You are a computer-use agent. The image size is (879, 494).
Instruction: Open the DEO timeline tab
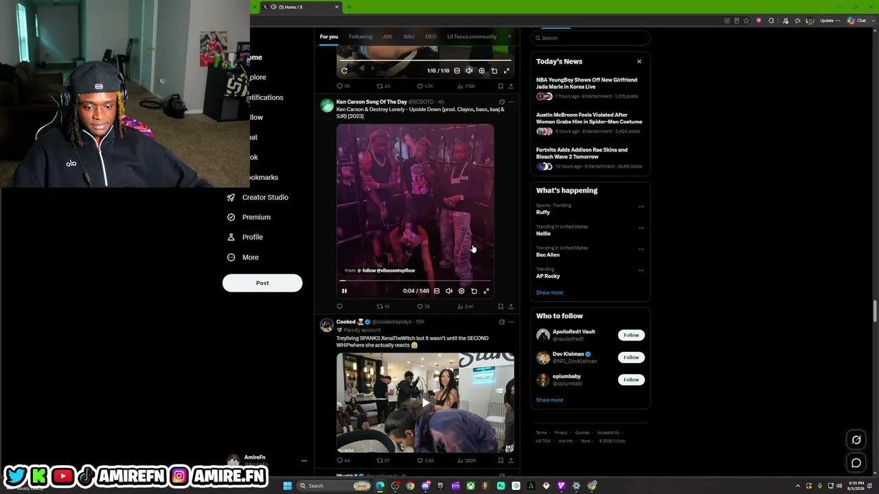[x=431, y=36]
